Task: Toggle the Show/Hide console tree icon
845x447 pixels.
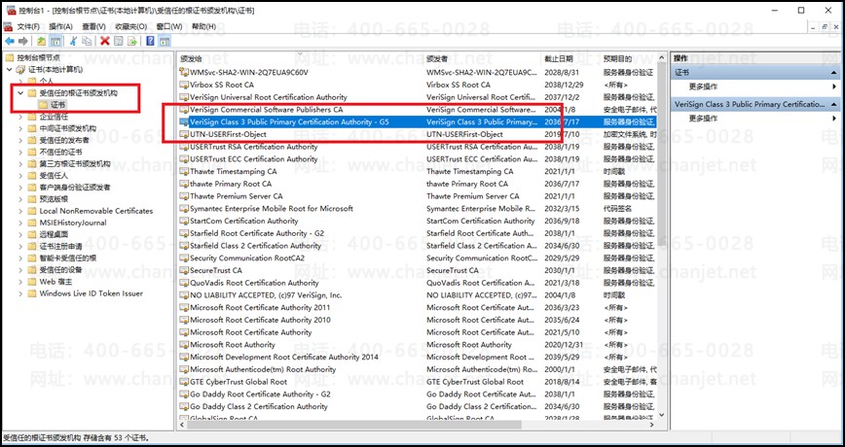Action: pyautogui.click(x=55, y=41)
